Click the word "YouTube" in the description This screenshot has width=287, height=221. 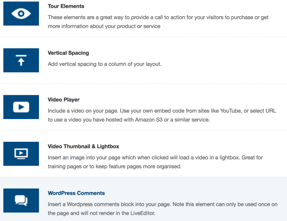coord(230,111)
